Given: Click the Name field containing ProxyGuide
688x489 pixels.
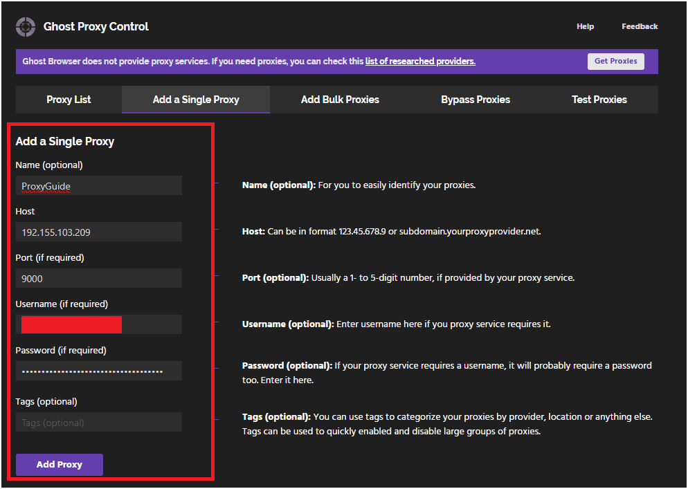Looking at the screenshot, I should coord(98,185).
